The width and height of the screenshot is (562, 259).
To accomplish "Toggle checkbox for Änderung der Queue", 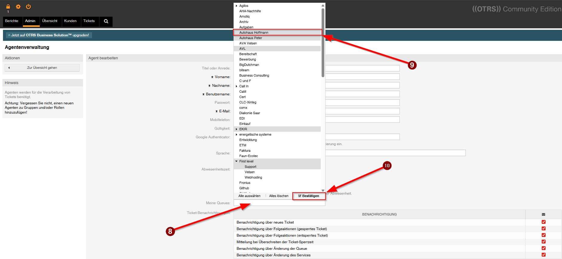I will [x=543, y=248].
